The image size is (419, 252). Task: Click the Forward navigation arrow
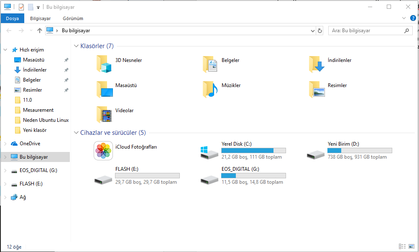tap(21, 31)
